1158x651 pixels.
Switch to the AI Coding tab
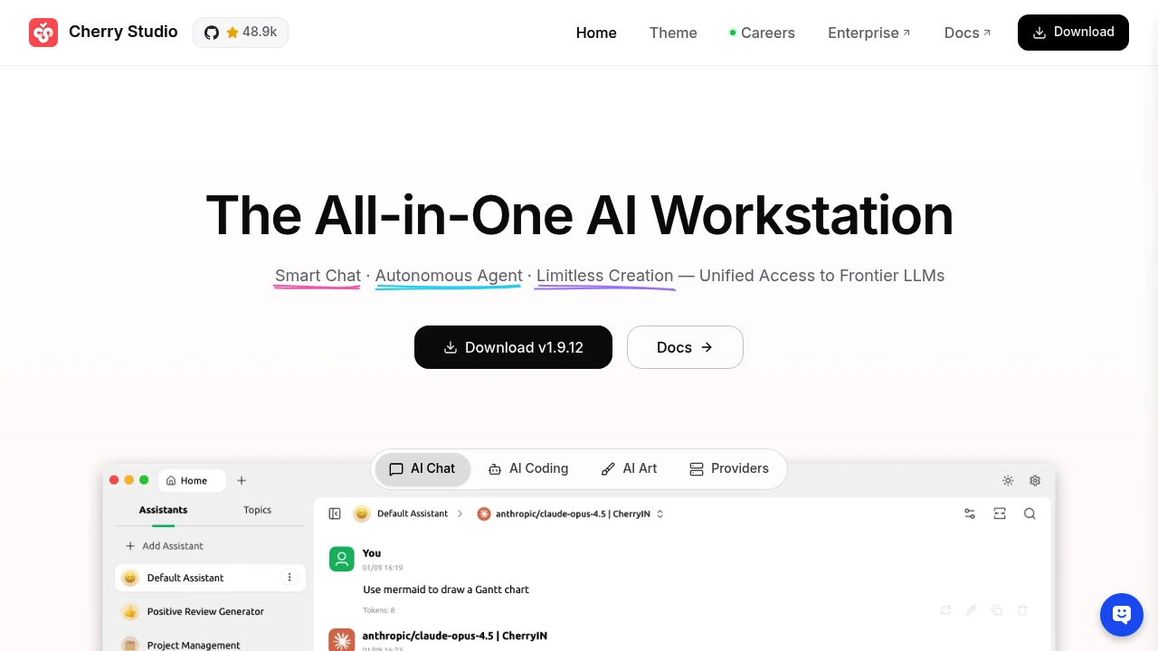[528, 469]
